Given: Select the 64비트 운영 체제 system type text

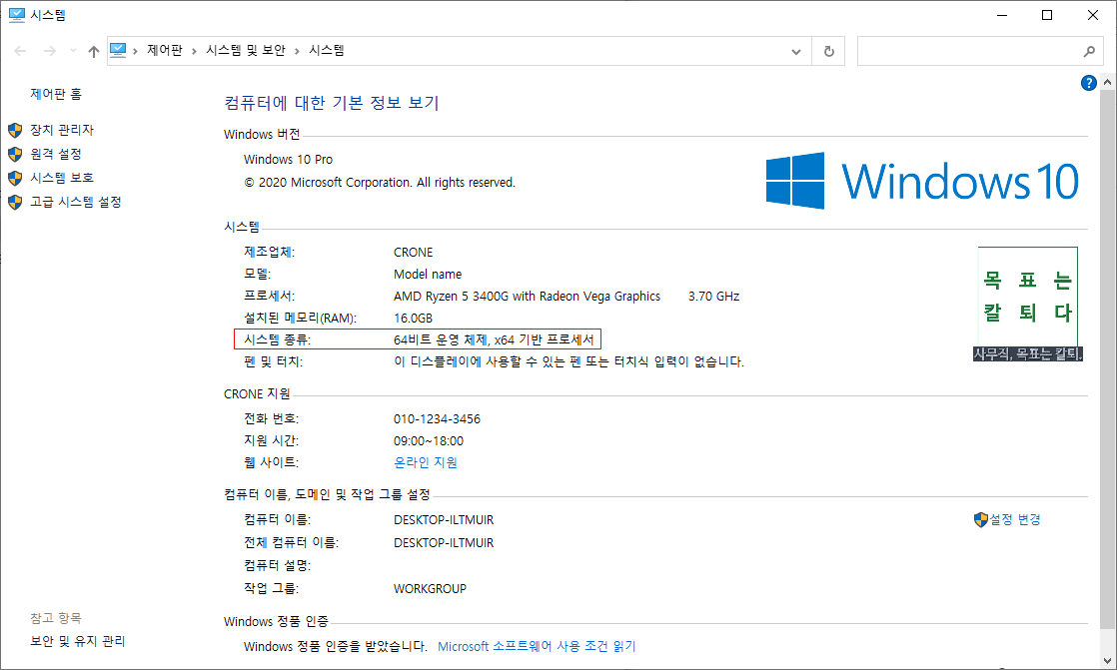Looking at the screenshot, I should [493, 339].
